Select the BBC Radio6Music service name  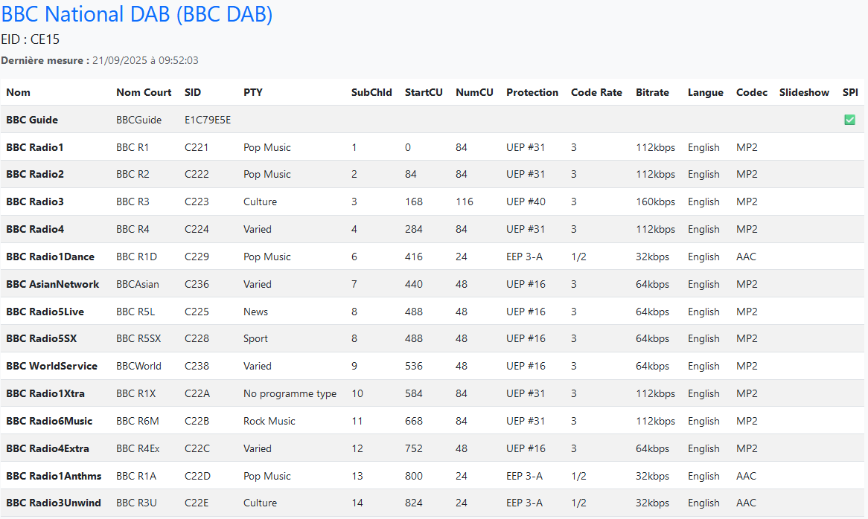point(49,421)
